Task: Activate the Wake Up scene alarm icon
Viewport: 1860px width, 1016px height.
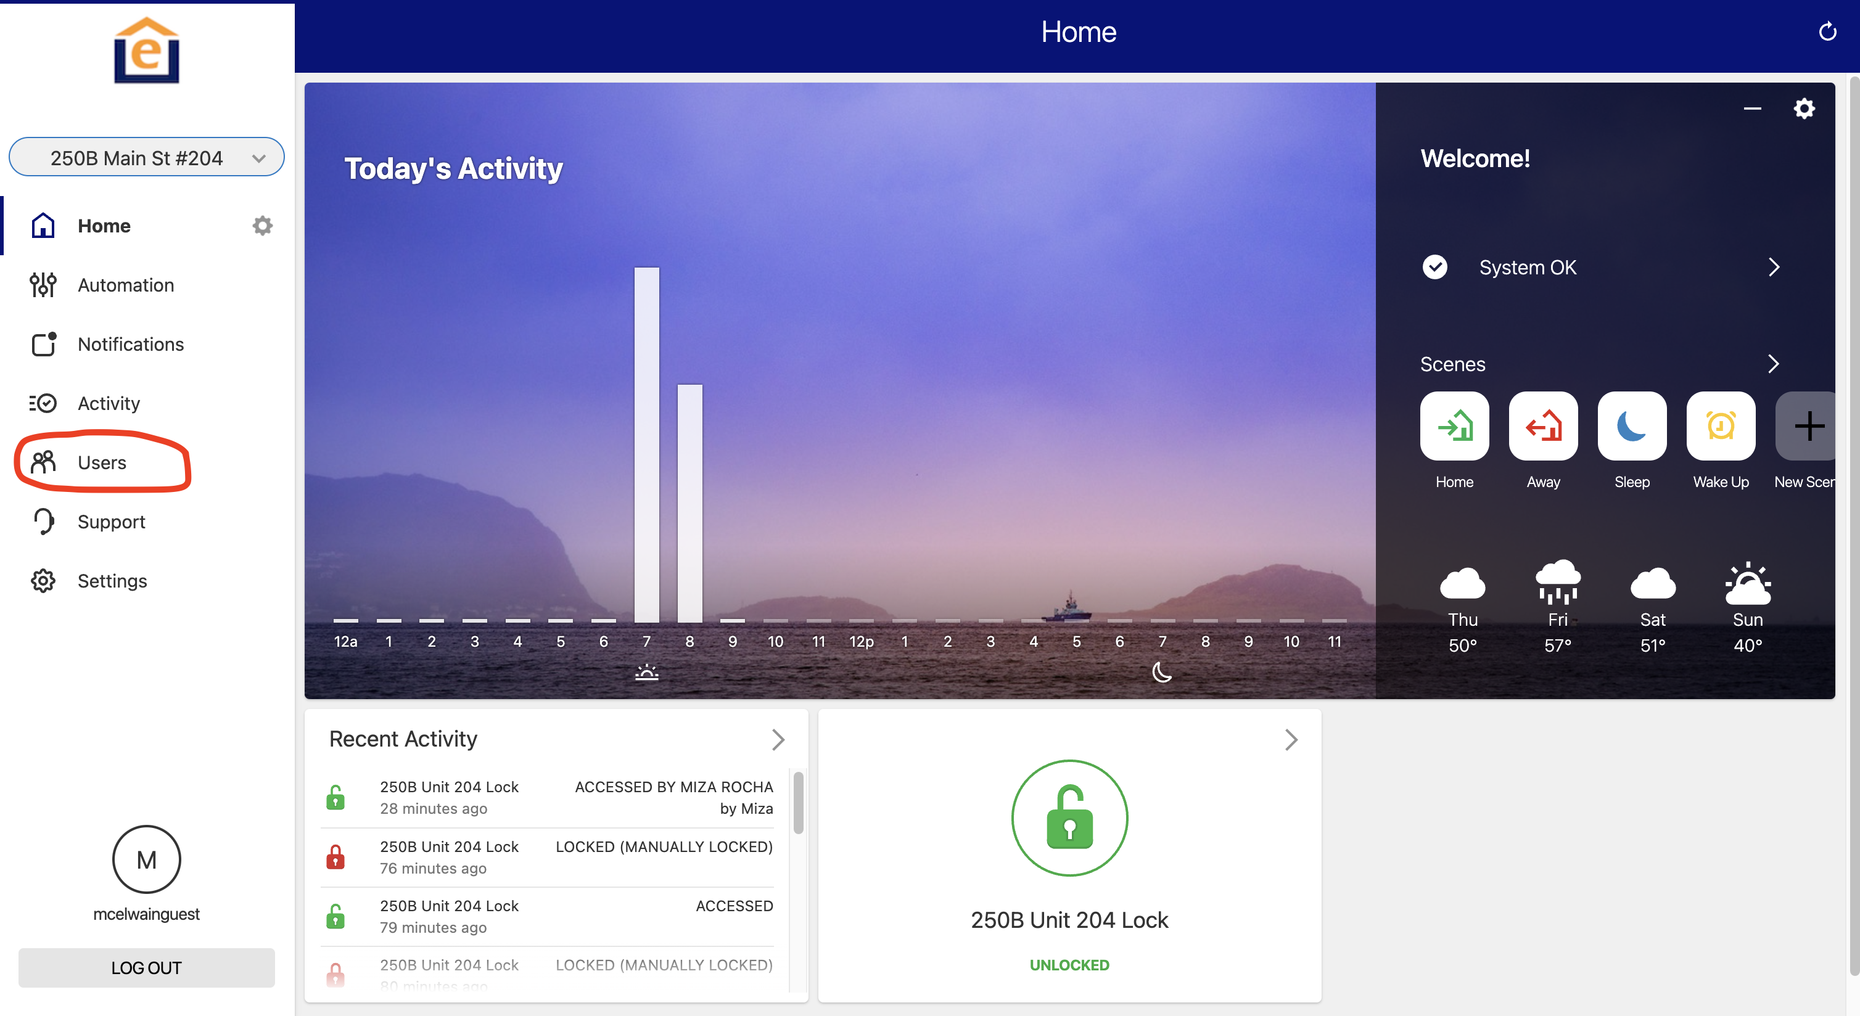Action: point(1721,426)
